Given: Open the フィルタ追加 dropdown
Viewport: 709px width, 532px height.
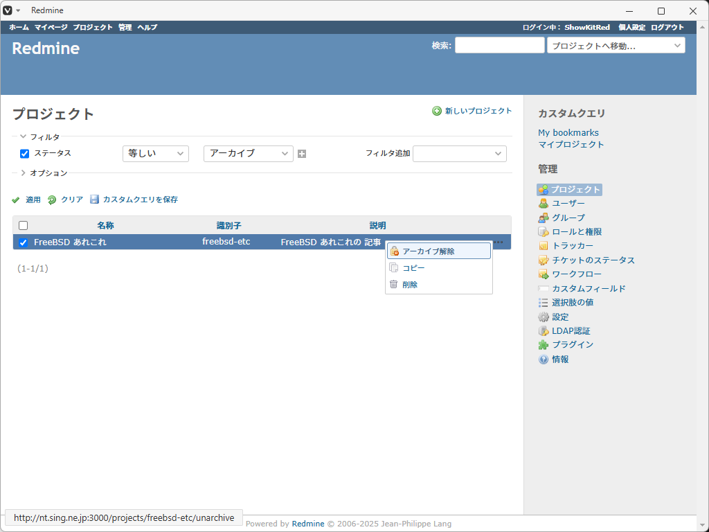Looking at the screenshot, I should (x=460, y=154).
